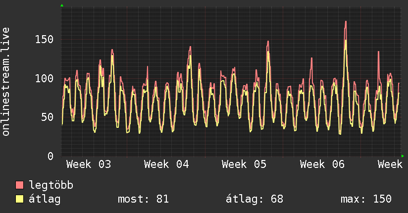Click the 'Week 06' axis label

(322, 164)
